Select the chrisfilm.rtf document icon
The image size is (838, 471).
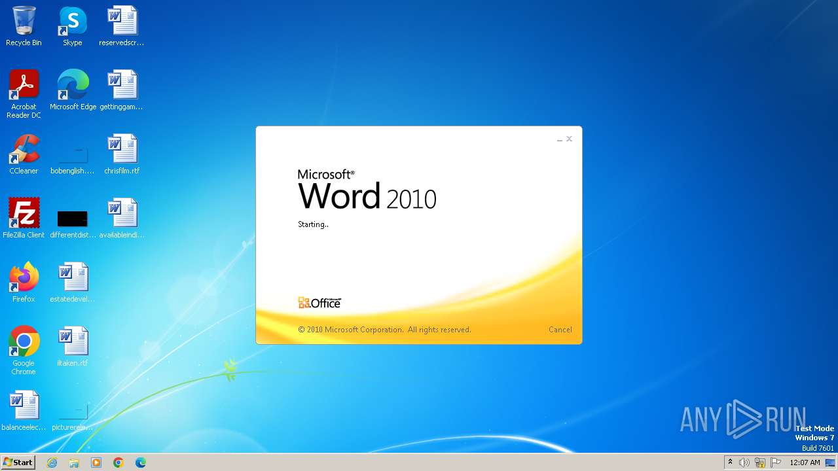122,154
